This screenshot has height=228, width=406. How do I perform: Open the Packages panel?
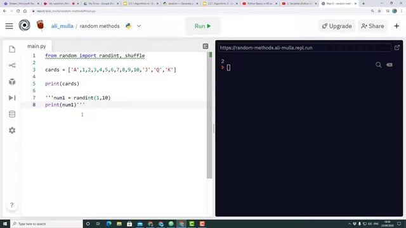click(12, 82)
